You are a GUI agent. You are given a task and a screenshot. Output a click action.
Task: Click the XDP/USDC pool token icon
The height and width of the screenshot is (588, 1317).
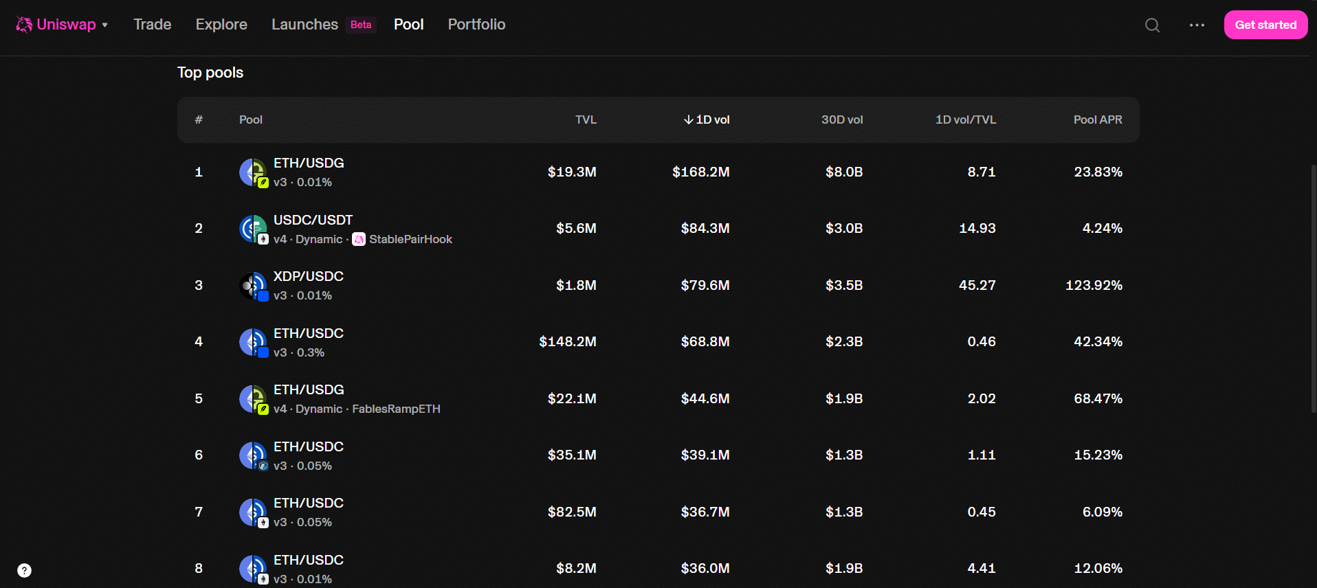(x=254, y=286)
